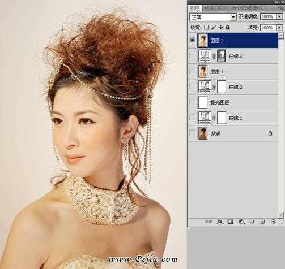Viewport: 285px width, 269px height.
Task: Open the 不透明度 opacity slider arrow
Action: click(279, 16)
